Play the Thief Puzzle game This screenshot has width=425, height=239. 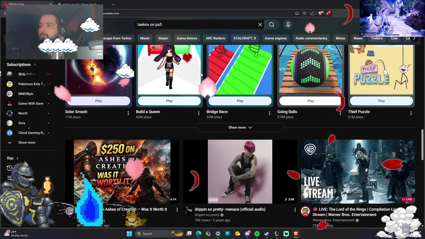(x=382, y=101)
